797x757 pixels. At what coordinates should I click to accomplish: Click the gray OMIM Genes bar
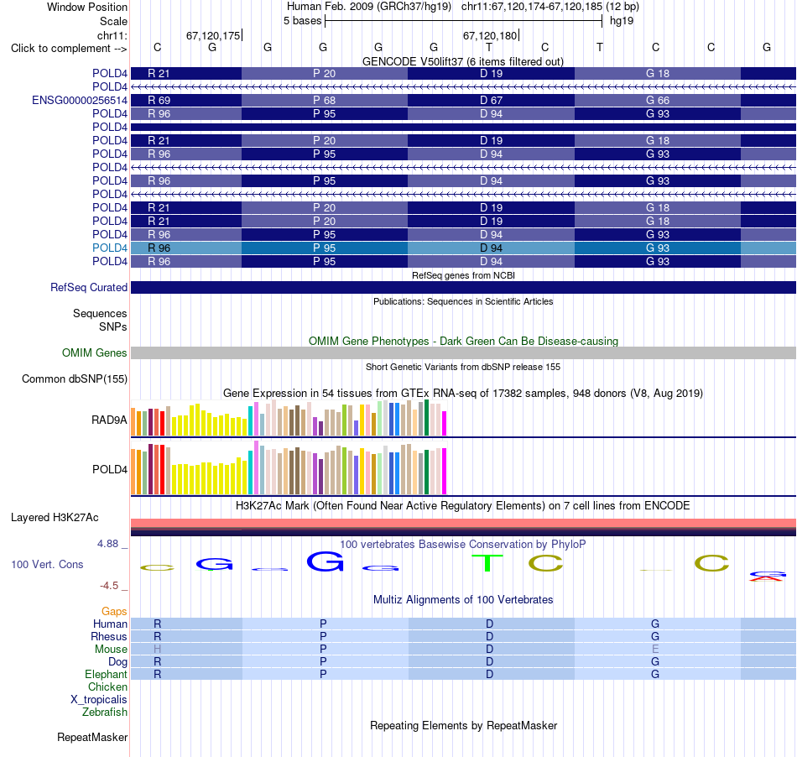pos(463,352)
